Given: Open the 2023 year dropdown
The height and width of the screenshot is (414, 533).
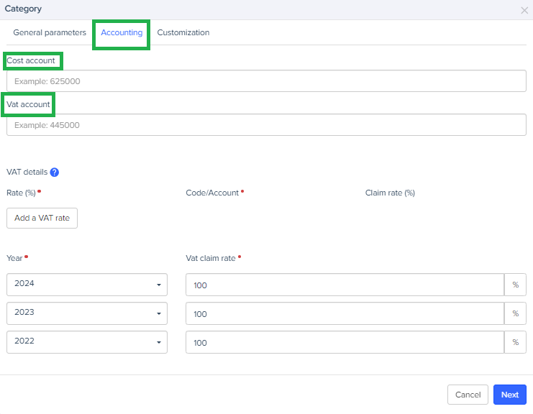Looking at the screenshot, I should 86,313.
